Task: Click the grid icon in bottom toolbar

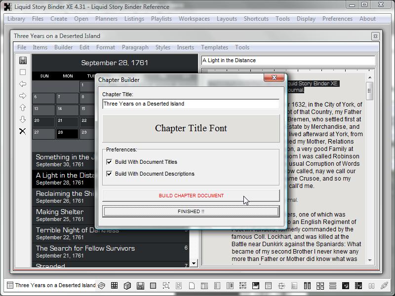Action: (x=114, y=286)
